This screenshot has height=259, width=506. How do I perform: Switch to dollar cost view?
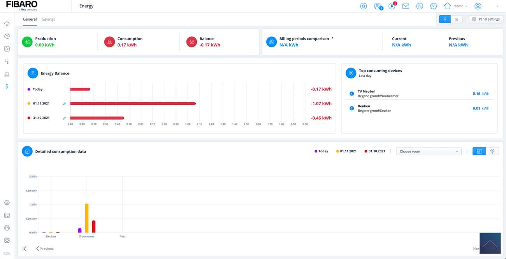456,19
